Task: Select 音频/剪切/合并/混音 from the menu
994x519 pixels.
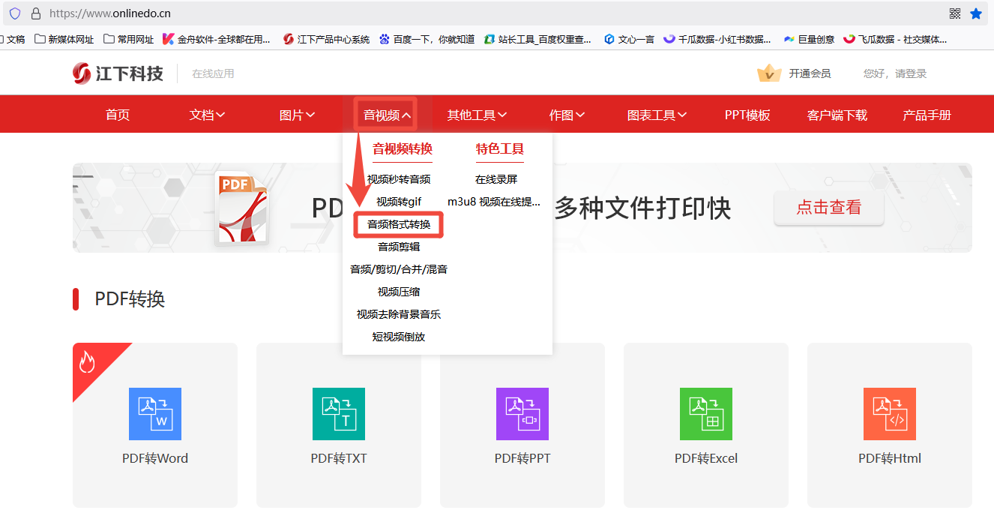Action: pos(399,269)
